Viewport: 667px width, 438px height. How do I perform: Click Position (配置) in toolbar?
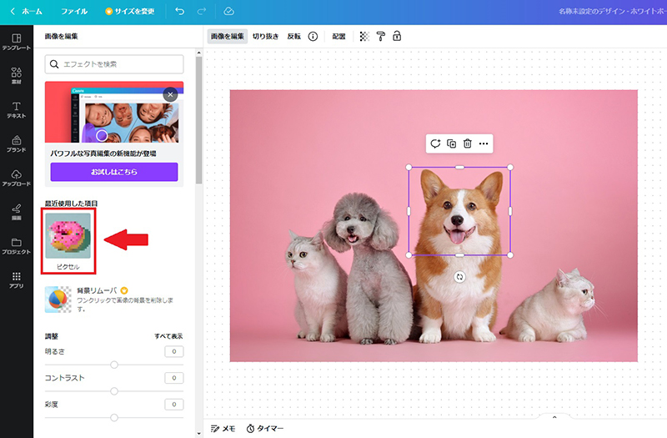339,37
